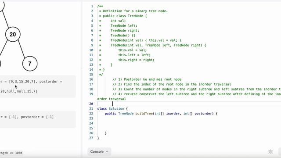Viewport: 281px width, 158px height.
Task: Open the Console panel button
Action: 99,151
